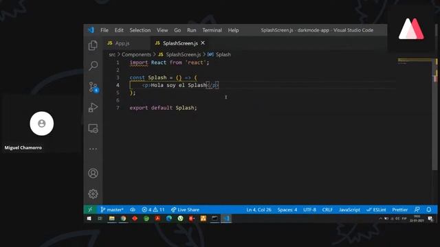Open the Help menu
The image size is (440, 247).
233,30
